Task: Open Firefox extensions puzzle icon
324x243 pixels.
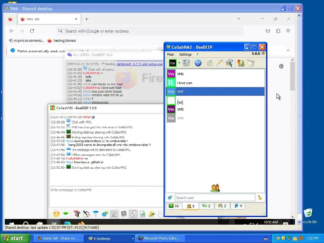Action: click(278, 31)
